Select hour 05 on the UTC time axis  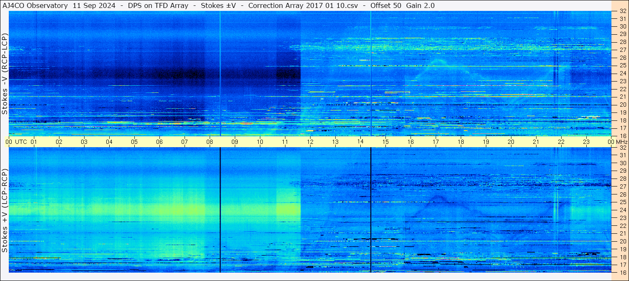tap(134, 142)
